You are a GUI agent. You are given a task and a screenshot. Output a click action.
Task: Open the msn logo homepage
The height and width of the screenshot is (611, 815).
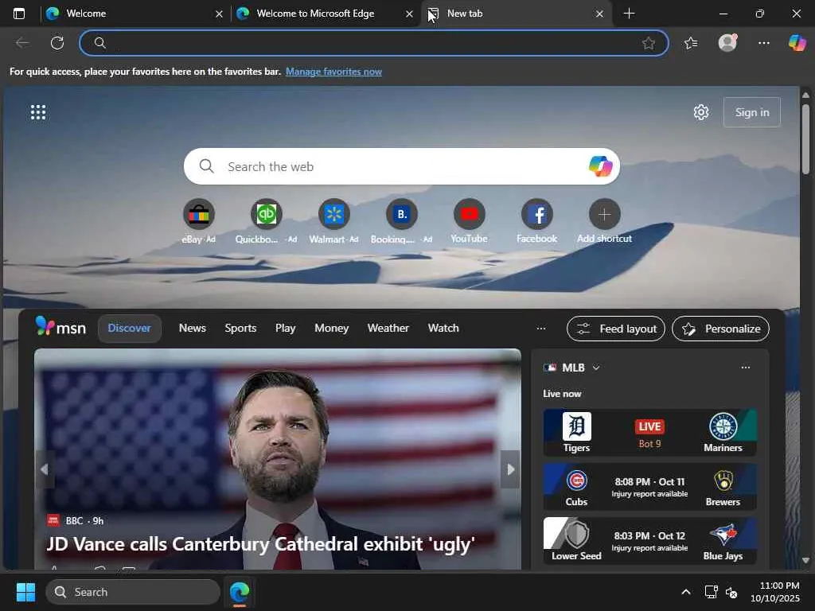coord(60,327)
